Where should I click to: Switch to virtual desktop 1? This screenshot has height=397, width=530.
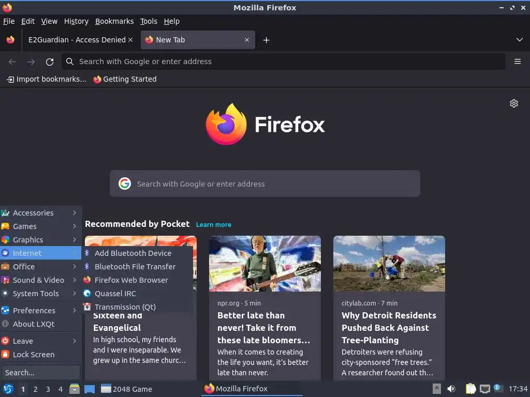[x=23, y=389]
